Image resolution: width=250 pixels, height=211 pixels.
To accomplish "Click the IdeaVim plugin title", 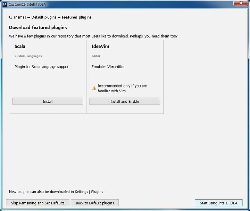I will [100, 47].
